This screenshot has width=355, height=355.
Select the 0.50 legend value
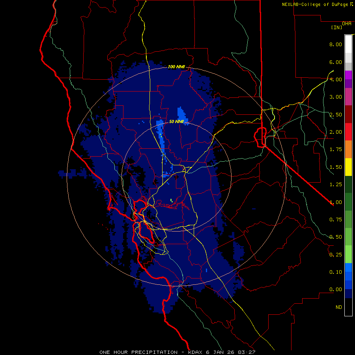click(336, 237)
